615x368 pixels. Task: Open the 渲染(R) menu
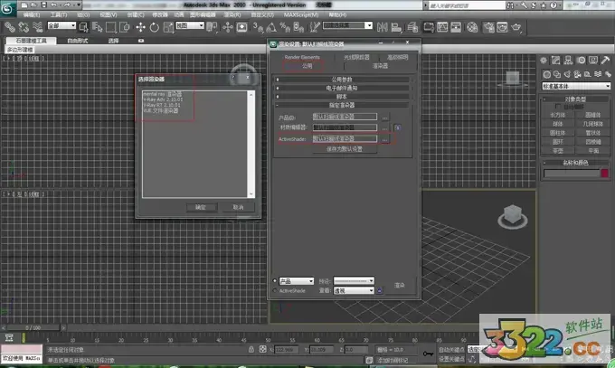click(x=232, y=14)
